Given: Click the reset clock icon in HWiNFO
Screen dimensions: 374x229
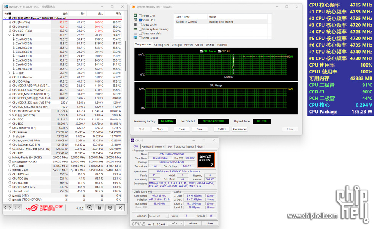Looking at the screenshot, I should 89,208.
